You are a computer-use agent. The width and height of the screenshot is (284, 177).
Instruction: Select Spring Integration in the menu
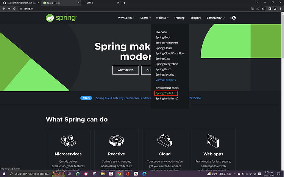coord(167,64)
